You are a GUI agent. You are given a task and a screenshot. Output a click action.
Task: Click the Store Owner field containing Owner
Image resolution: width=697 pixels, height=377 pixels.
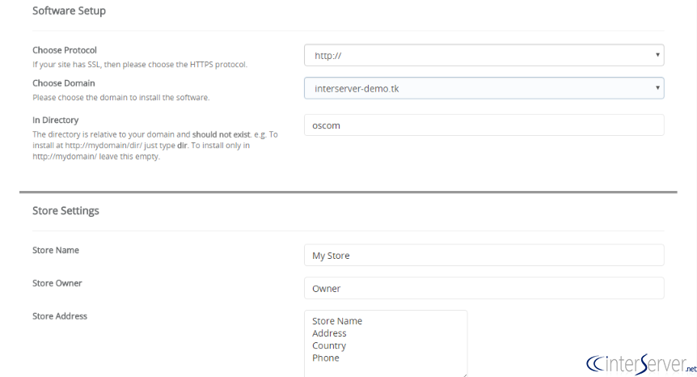(484, 288)
